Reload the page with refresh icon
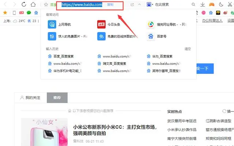 click(x=24, y=4)
